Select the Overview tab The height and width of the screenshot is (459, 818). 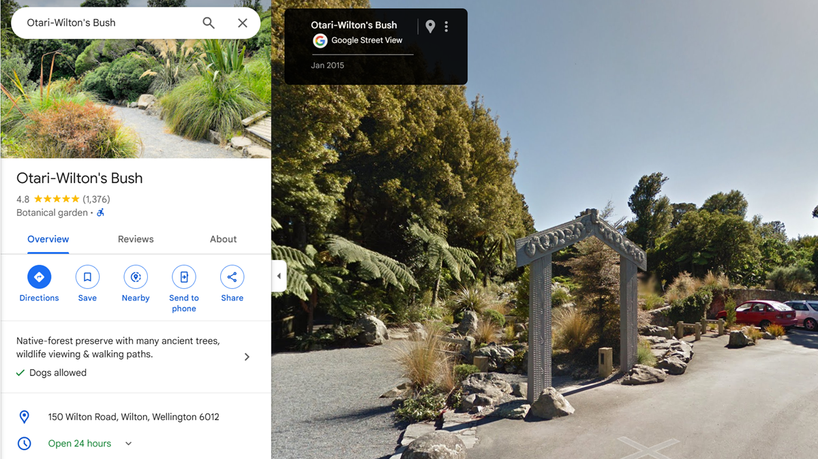(48, 239)
